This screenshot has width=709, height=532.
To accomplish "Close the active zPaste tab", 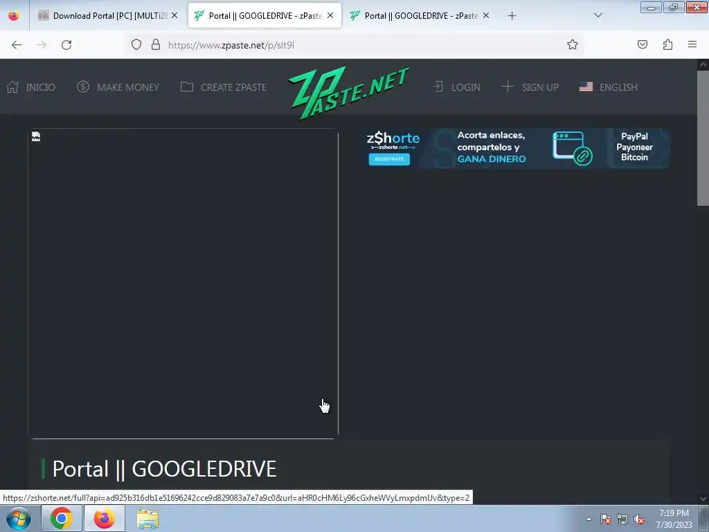I will coord(330,15).
